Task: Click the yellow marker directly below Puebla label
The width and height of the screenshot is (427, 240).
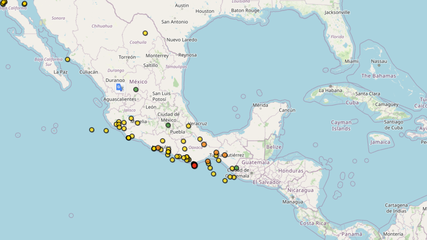Action: [x=183, y=141]
